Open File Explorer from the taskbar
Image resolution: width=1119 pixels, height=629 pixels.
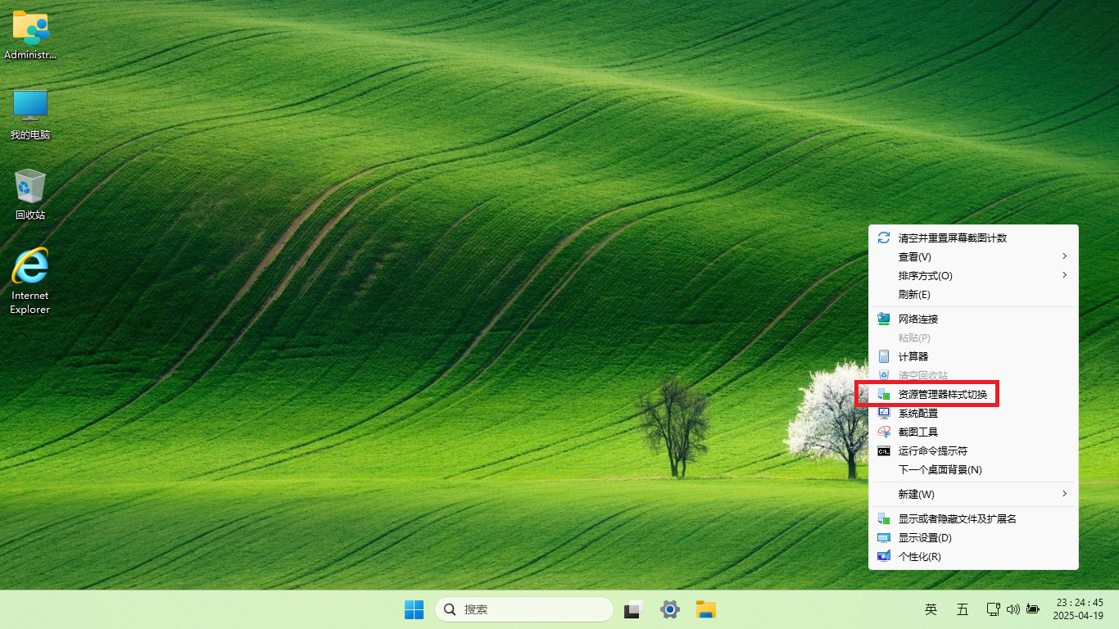[706, 609]
